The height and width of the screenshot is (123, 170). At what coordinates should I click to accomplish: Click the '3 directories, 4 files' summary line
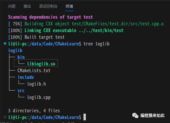(34, 111)
